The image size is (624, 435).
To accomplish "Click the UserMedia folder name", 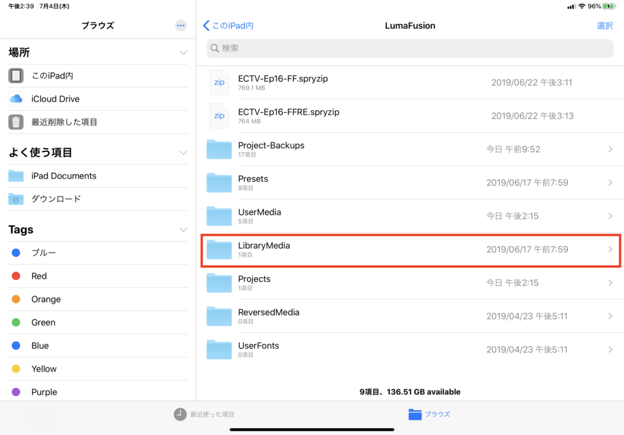I will click(x=260, y=212).
